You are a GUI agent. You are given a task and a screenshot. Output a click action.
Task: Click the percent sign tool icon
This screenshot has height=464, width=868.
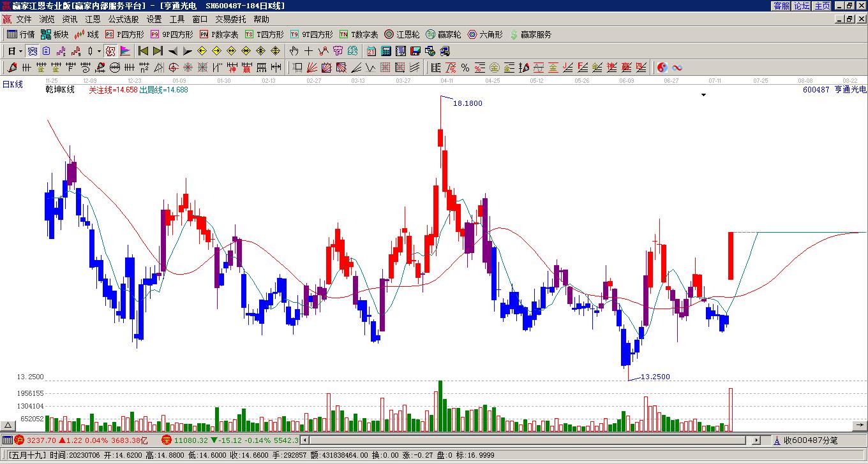[x=465, y=68]
